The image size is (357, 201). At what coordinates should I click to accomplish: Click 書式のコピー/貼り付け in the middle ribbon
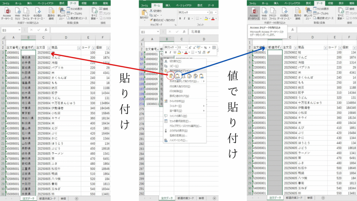[x=162, y=20]
